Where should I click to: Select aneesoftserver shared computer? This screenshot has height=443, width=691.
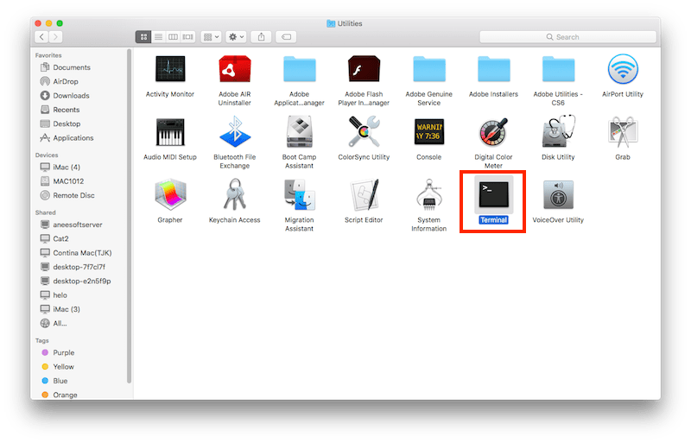[78, 225]
